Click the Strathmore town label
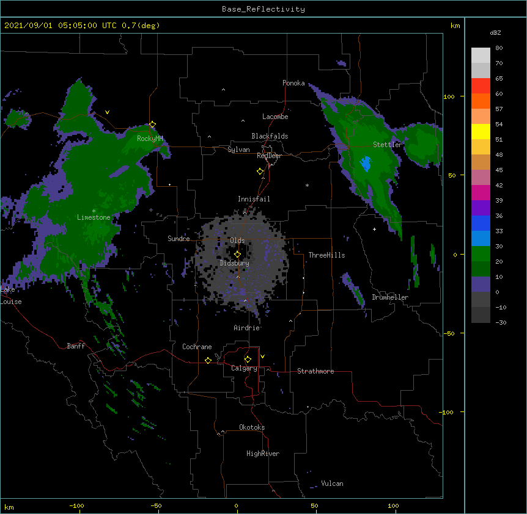This screenshot has width=527, height=514. coord(315,371)
